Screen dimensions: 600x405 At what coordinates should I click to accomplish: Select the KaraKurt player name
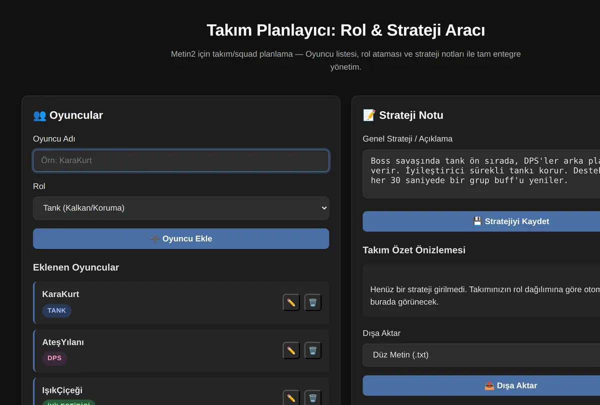click(x=60, y=294)
